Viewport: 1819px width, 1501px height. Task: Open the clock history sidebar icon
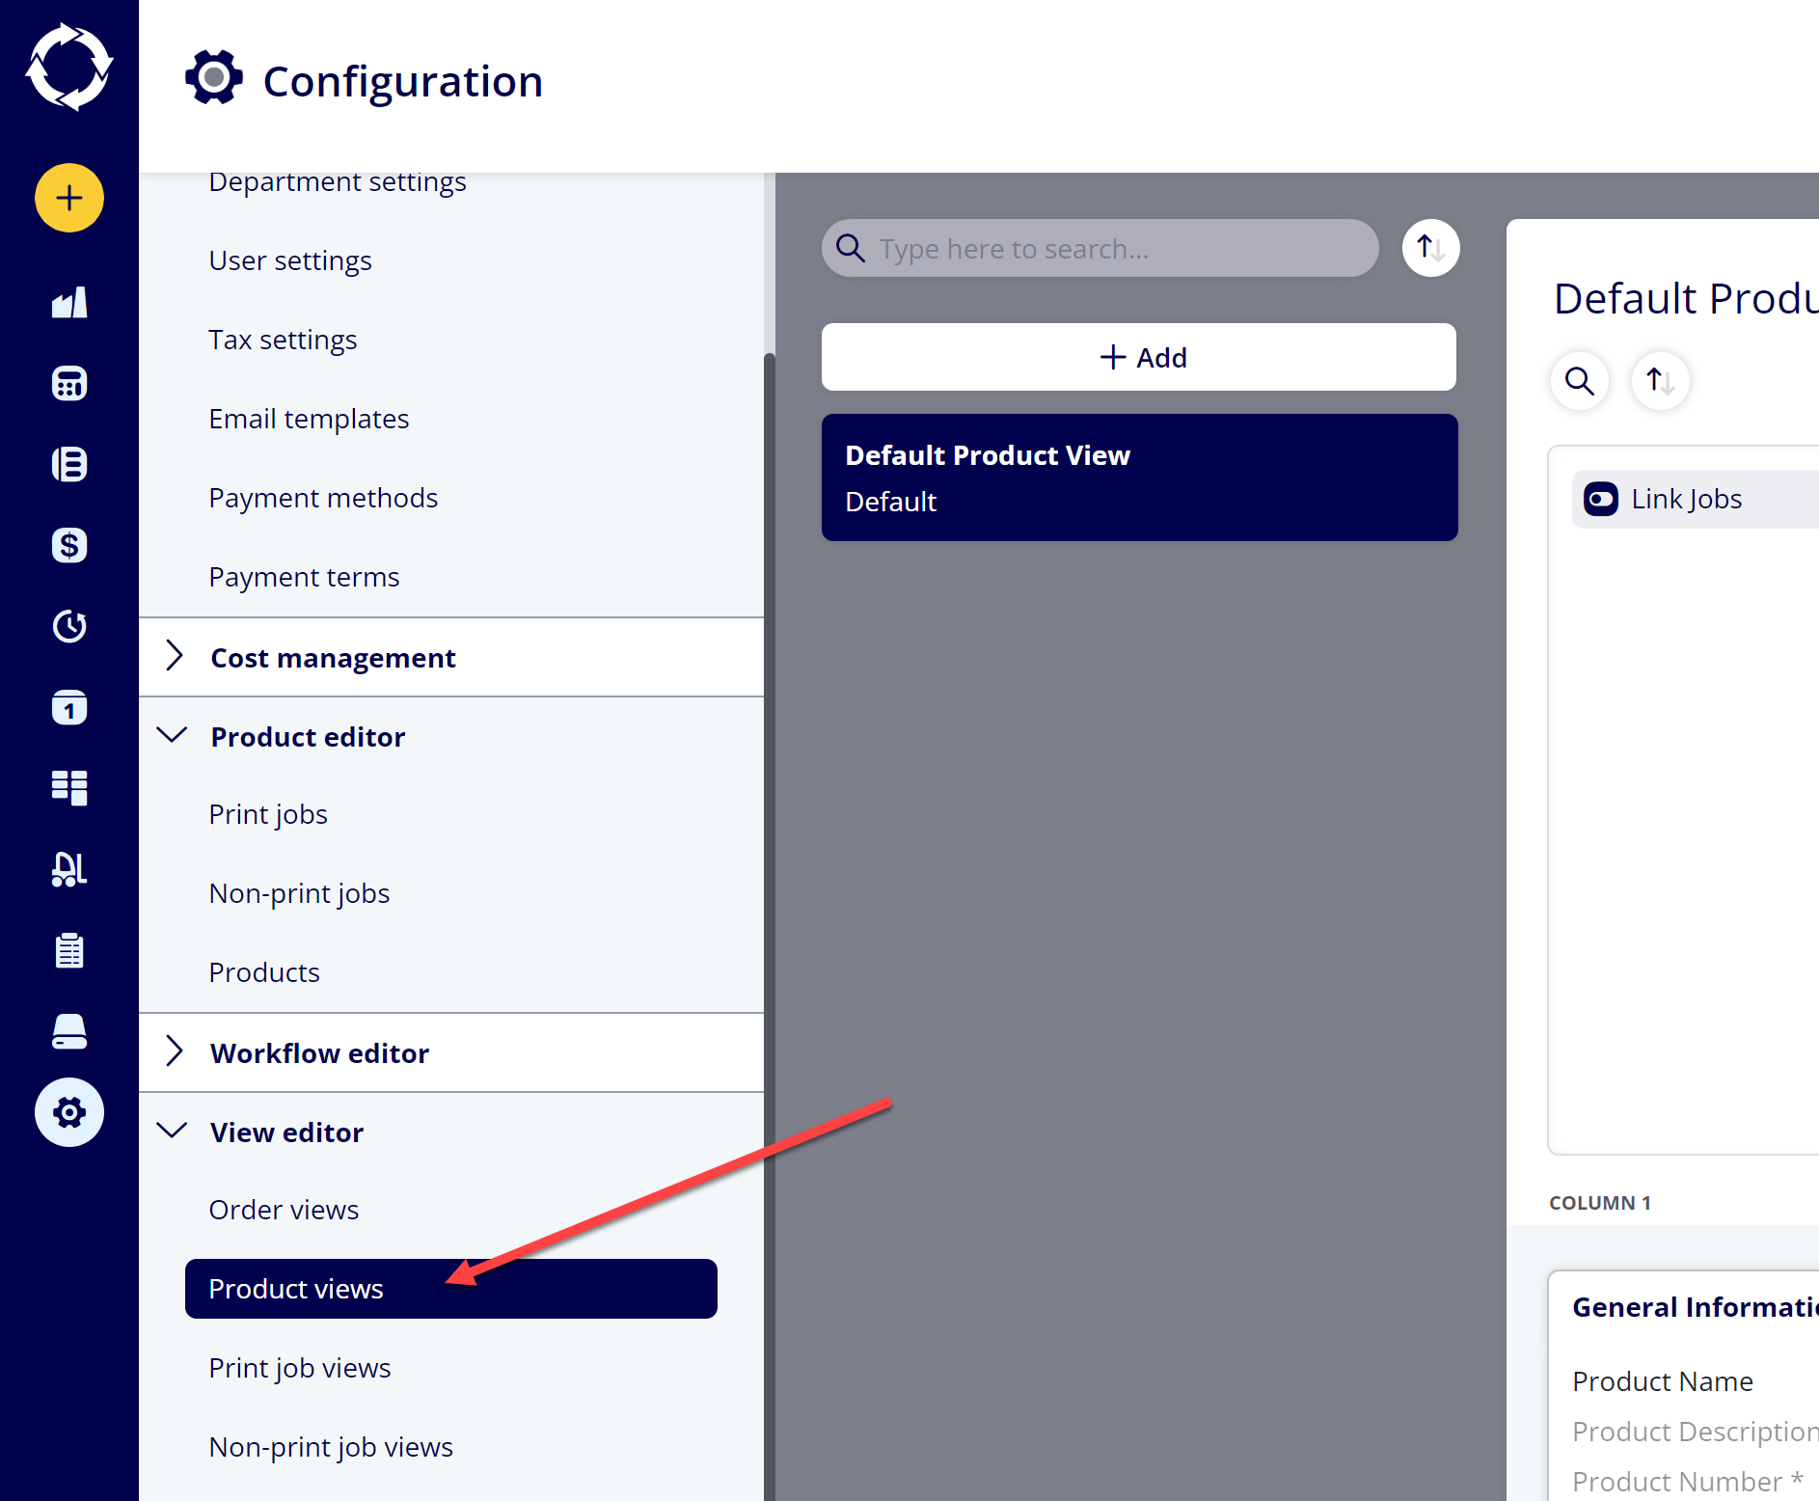[69, 626]
